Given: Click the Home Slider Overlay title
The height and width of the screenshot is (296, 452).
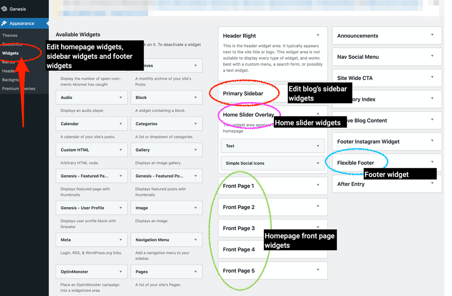Looking at the screenshot, I should pos(249,115).
